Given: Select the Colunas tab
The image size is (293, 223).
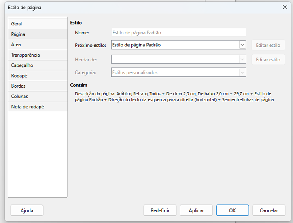Looking at the screenshot, I should pyautogui.click(x=19, y=96).
